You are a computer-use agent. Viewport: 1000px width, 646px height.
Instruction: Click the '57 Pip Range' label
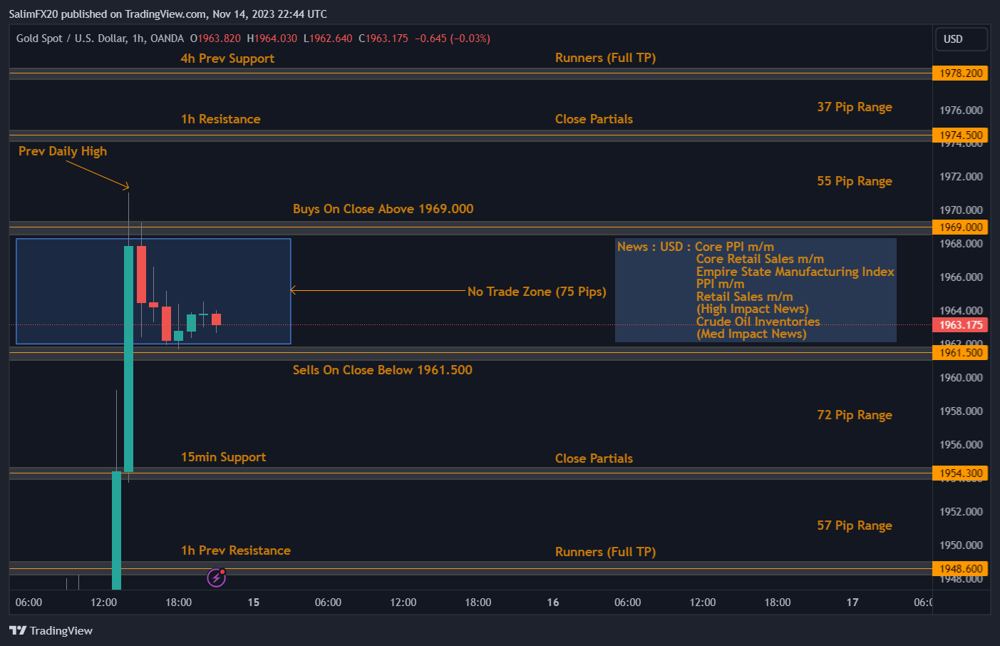pos(855,525)
